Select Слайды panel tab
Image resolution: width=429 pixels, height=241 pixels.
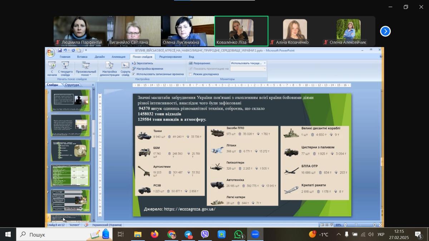pyautogui.click(x=53, y=85)
